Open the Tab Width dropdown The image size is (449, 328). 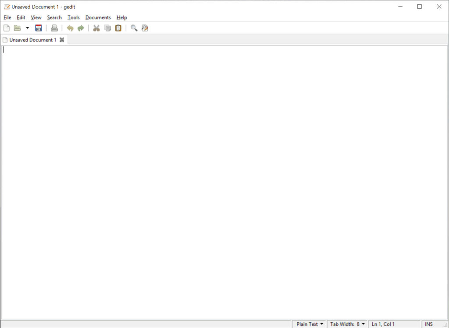click(x=347, y=324)
